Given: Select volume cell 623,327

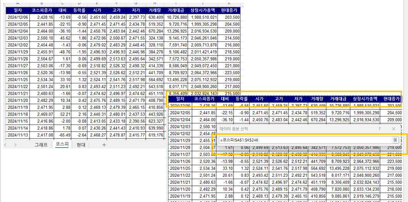Looking at the screenshot, I should click(x=155, y=121).
